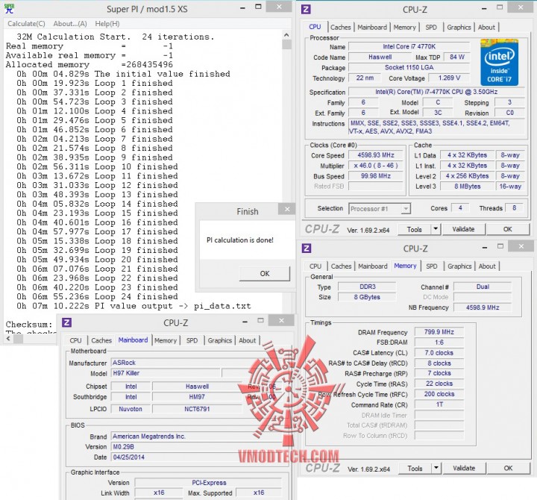Select Memory tab in Mainboard CPU-Z window
This screenshot has height=500, width=537.
[166, 340]
